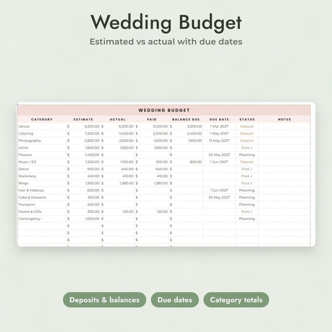Select the Hair & Makeup category cell
332x332 pixels.
click(x=42, y=190)
